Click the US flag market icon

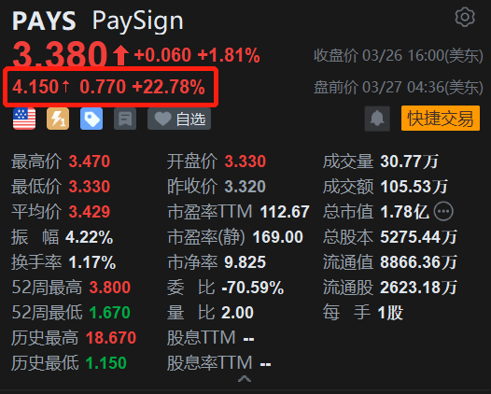tap(24, 119)
